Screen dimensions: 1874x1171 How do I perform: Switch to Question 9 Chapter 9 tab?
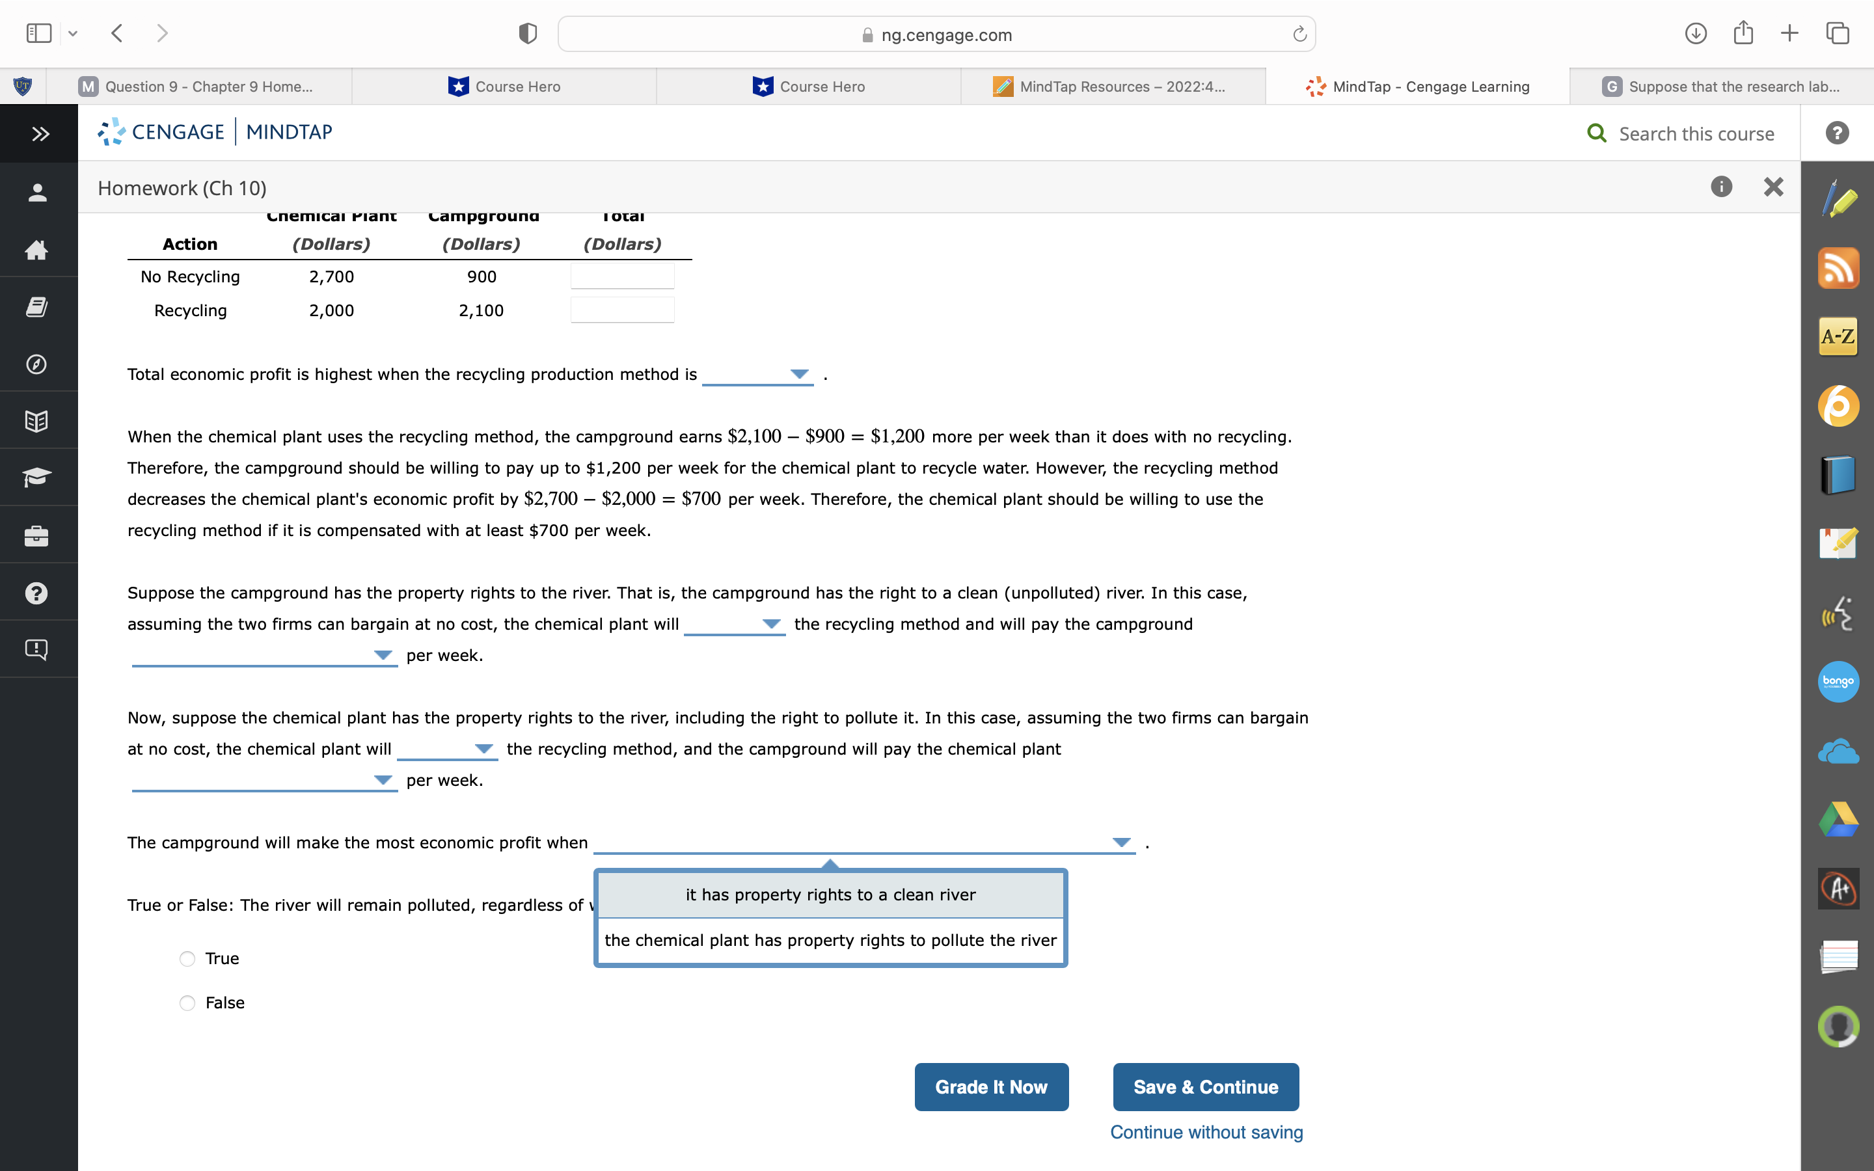(x=198, y=87)
